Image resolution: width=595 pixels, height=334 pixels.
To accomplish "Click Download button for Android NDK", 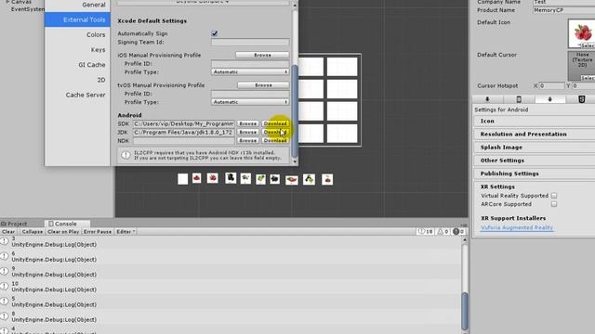I will (275, 140).
